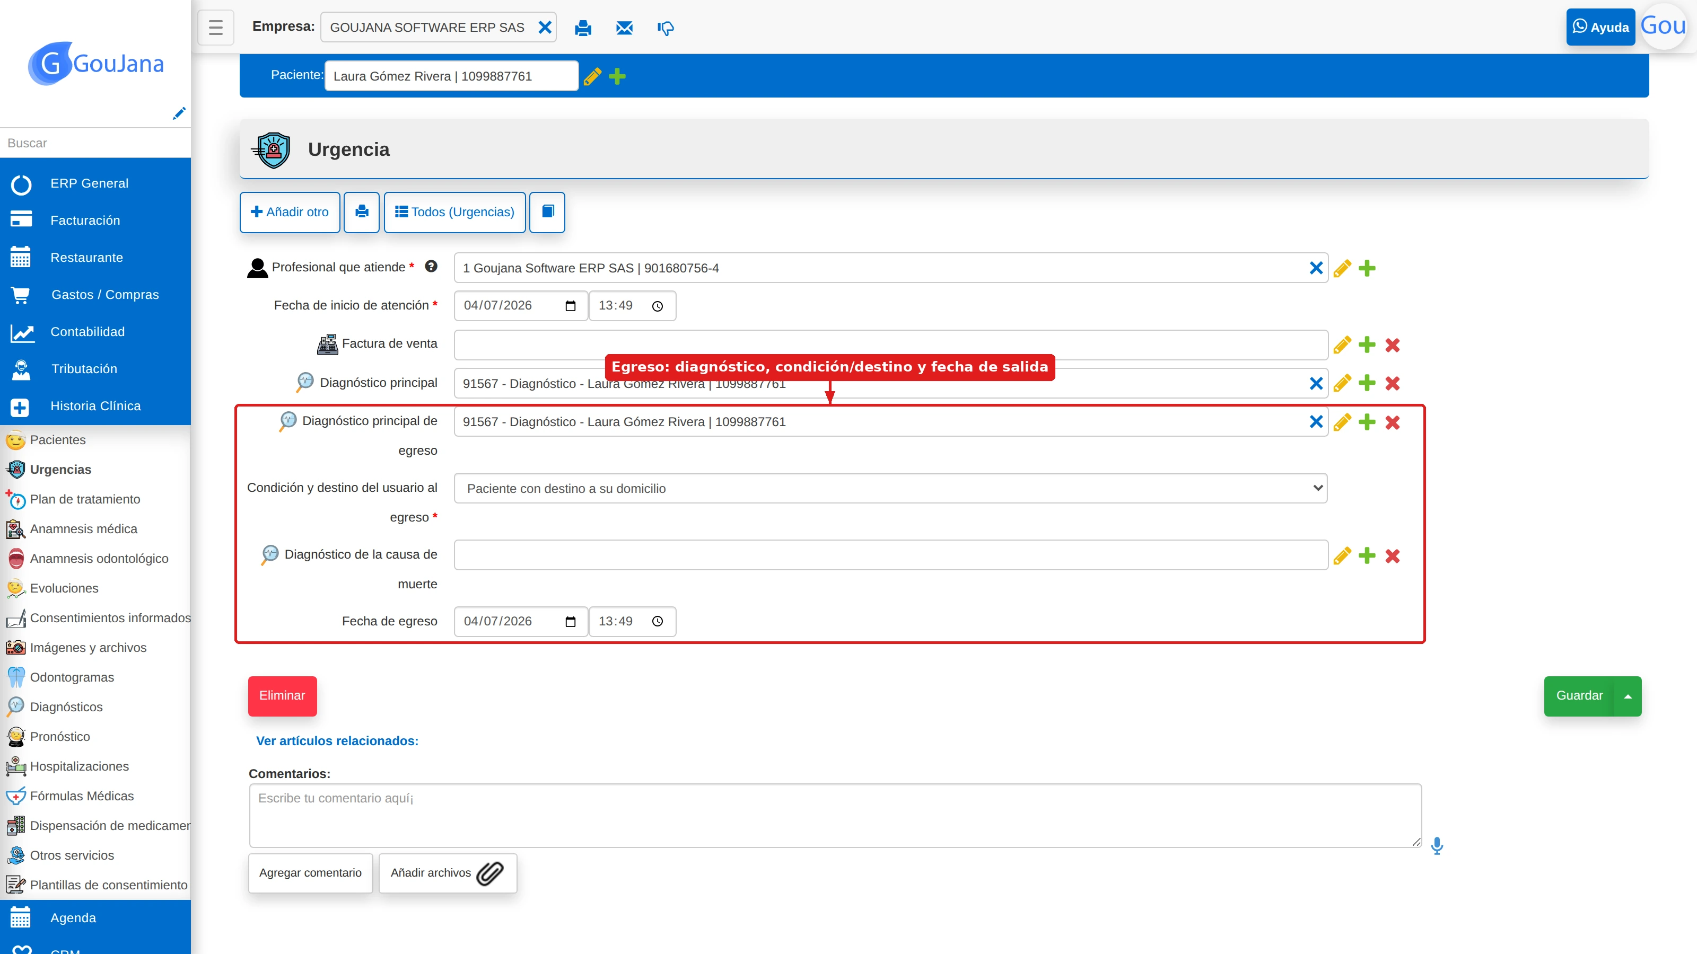Add a new Factura de venta

(x=1367, y=345)
